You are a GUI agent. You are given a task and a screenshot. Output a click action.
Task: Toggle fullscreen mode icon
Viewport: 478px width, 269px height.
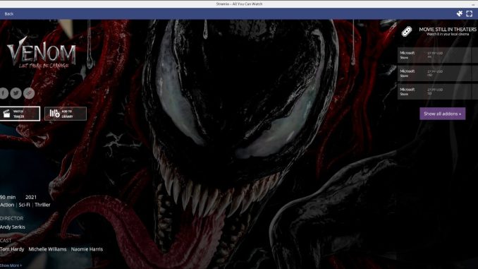click(469, 13)
